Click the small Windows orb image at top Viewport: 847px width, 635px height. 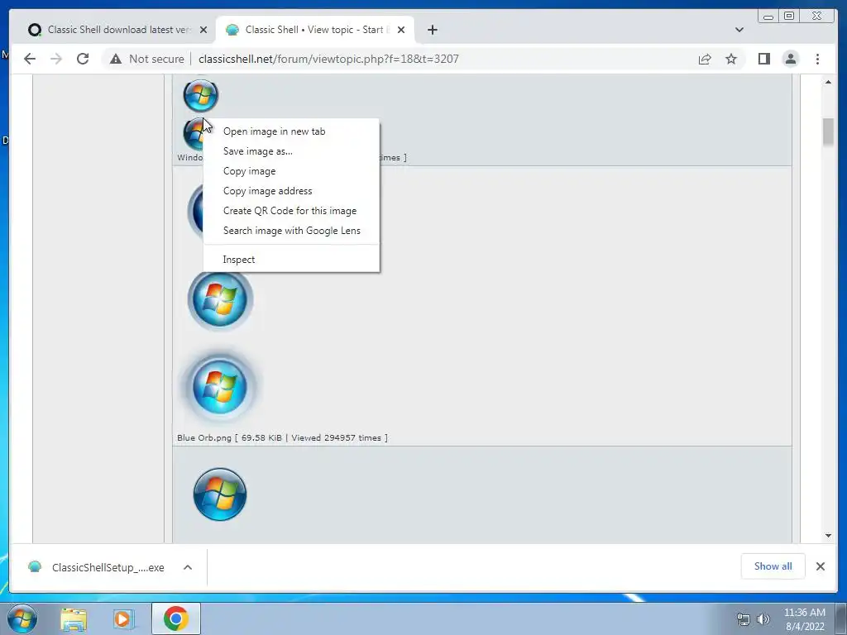pos(200,96)
